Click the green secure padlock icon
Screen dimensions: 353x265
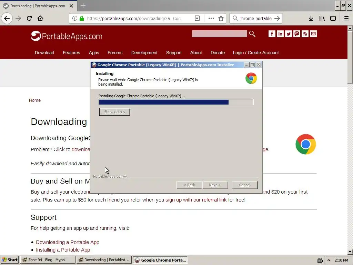tap(82, 19)
